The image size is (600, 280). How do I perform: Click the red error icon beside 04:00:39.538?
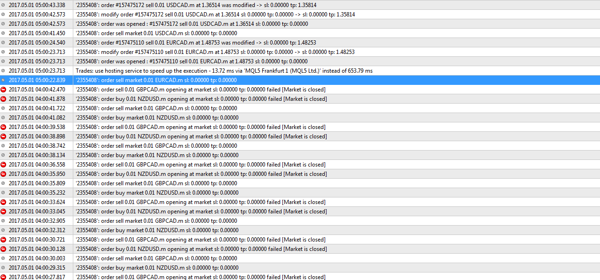(x=3, y=127)
